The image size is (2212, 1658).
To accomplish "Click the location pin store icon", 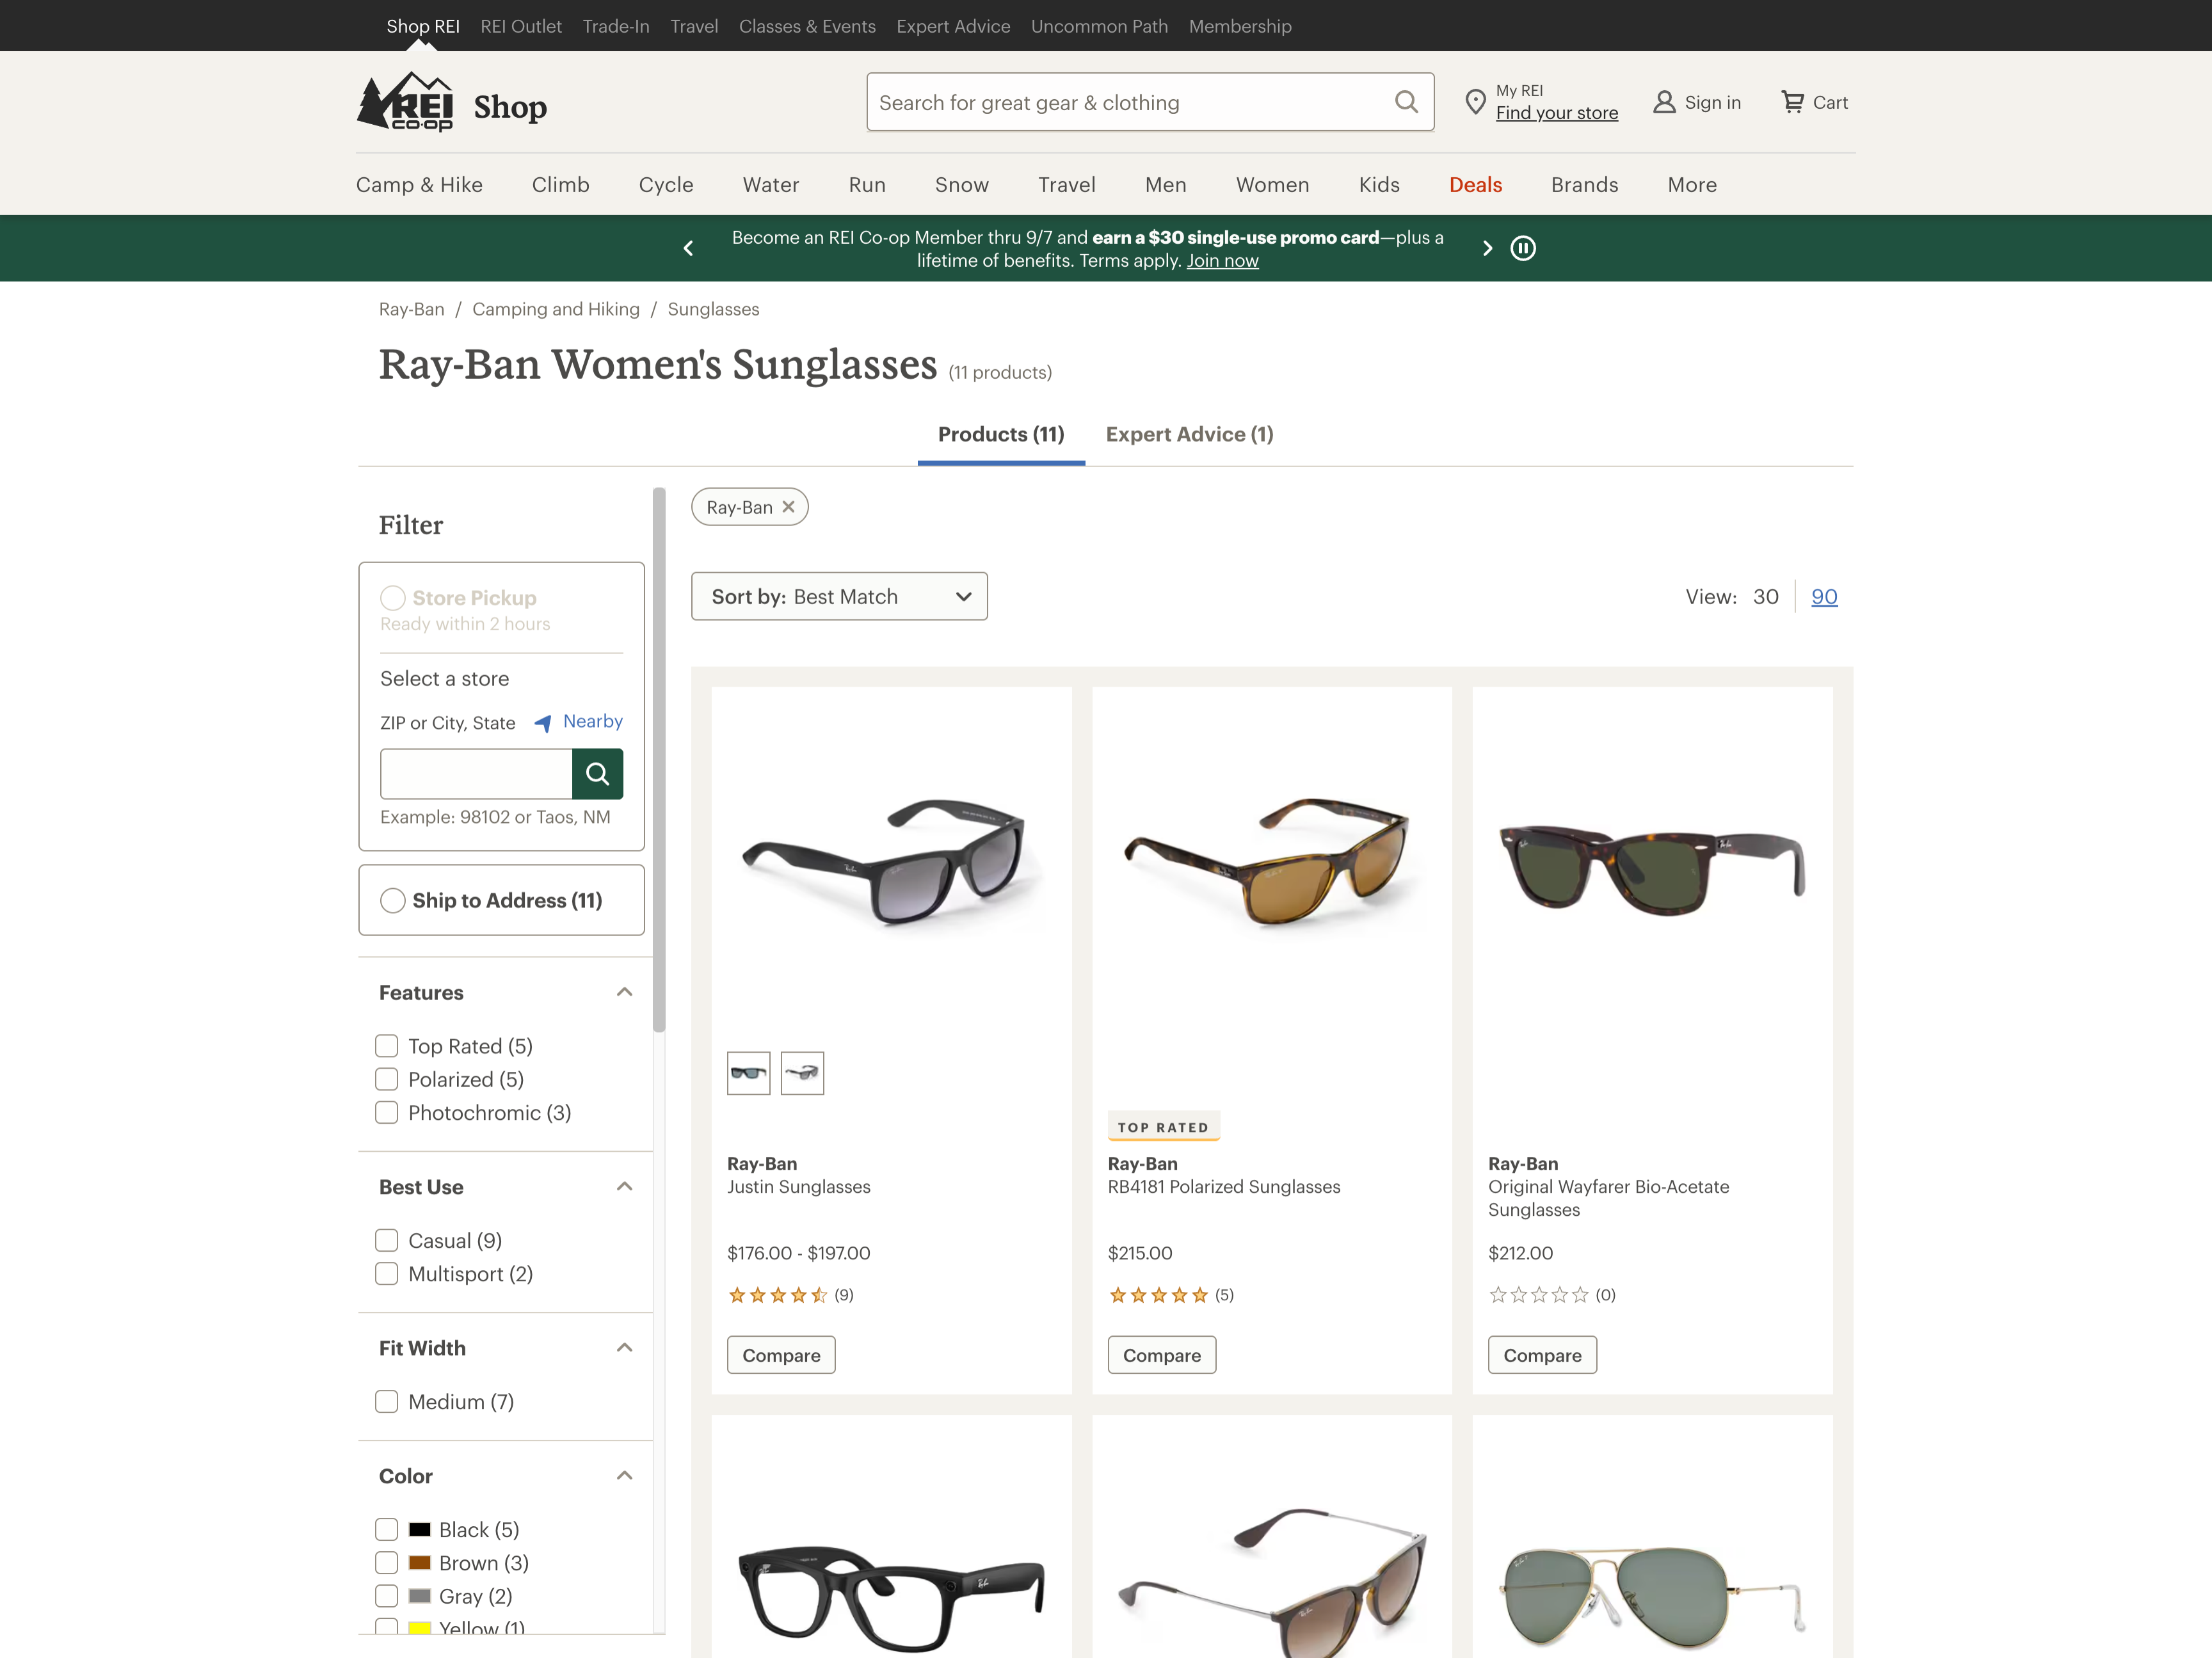I will point(1475,102).
